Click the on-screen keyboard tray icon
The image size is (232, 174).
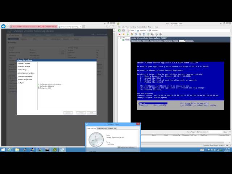click(x=202, y=150)
